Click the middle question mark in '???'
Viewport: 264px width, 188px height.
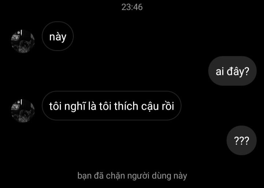[241, 141]
